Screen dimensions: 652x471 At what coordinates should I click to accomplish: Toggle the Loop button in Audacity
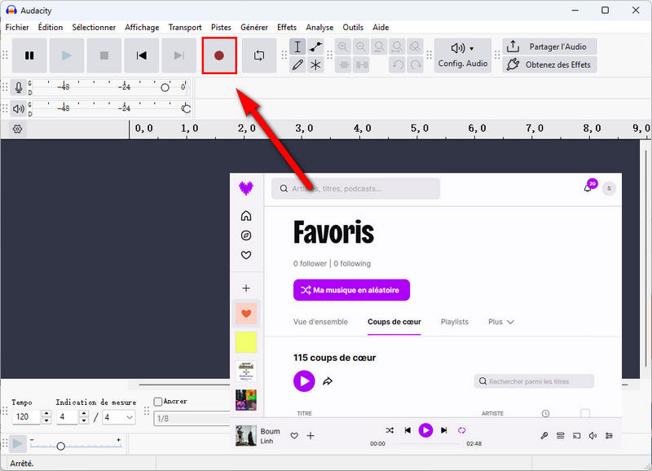click(x=259, y=55)
